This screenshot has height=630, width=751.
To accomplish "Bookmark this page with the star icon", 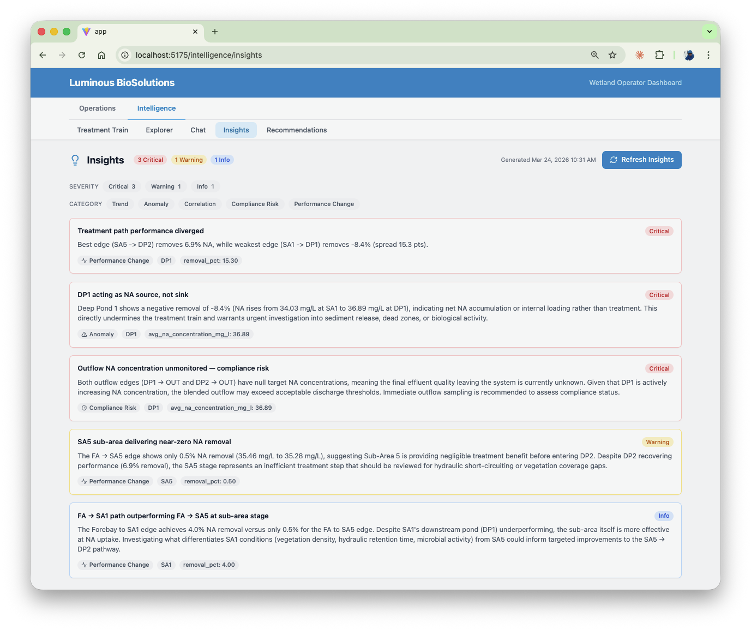I will point(612,55).
